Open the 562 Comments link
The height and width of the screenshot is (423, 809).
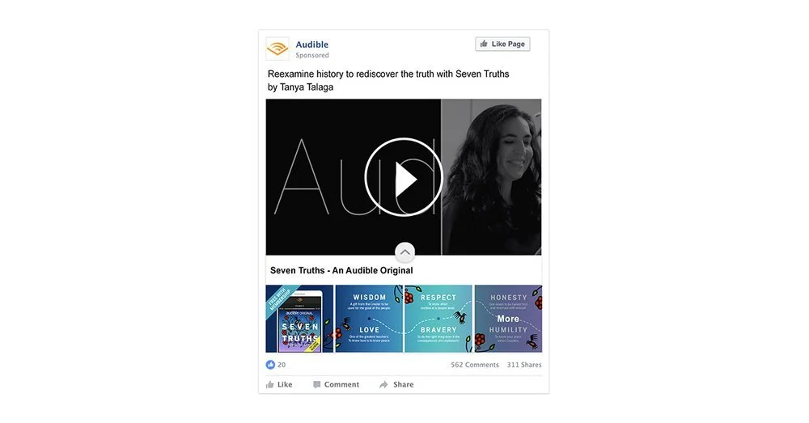click(x=475, y=365)
